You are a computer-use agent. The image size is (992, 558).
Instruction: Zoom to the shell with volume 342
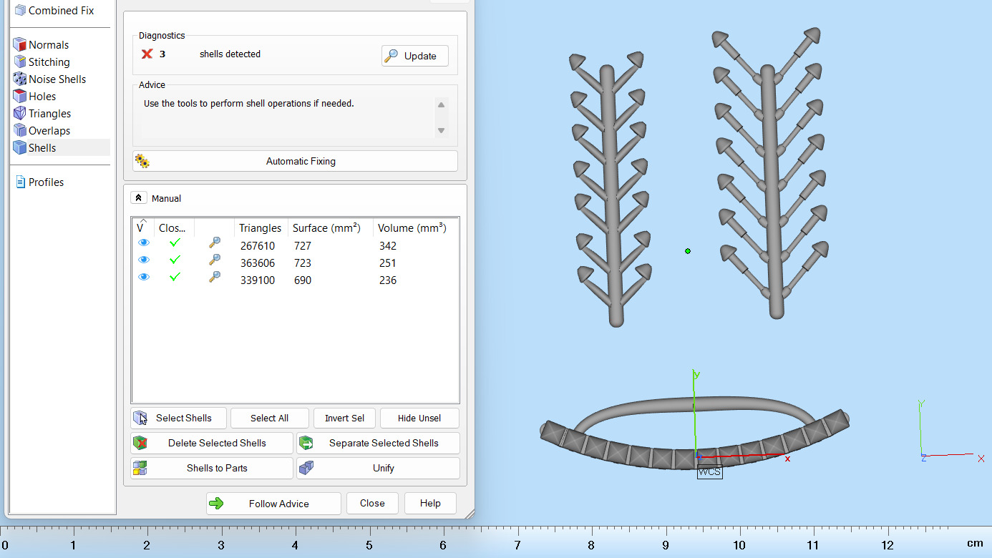(214, 243)
